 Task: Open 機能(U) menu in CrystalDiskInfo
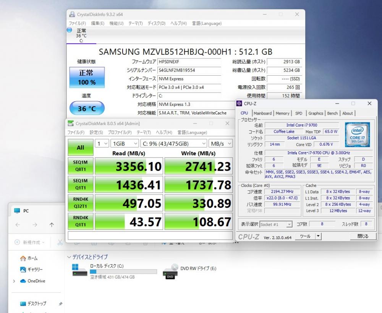[117, 23]
